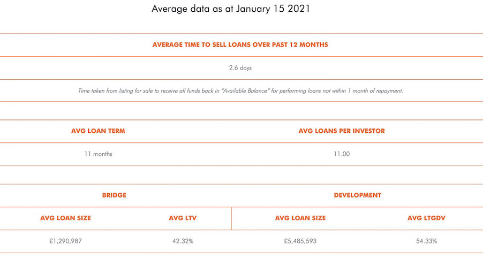Click the vertical divider between Bridge and Development
Viewport: 483px width, 272px height.
[x=231, y=218]
